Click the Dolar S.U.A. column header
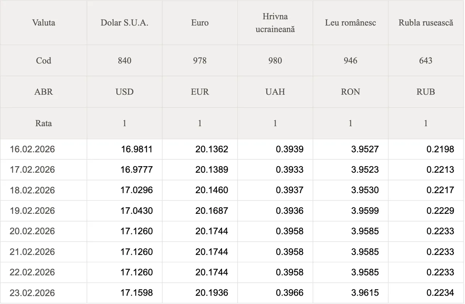Image resolution: width=465 pixels, height=304 pixels. (125, 23)
